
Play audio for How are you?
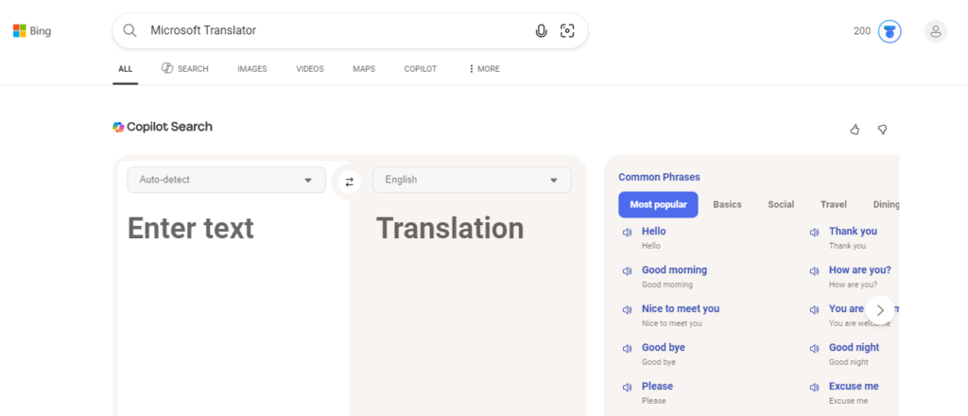(814, 271)
